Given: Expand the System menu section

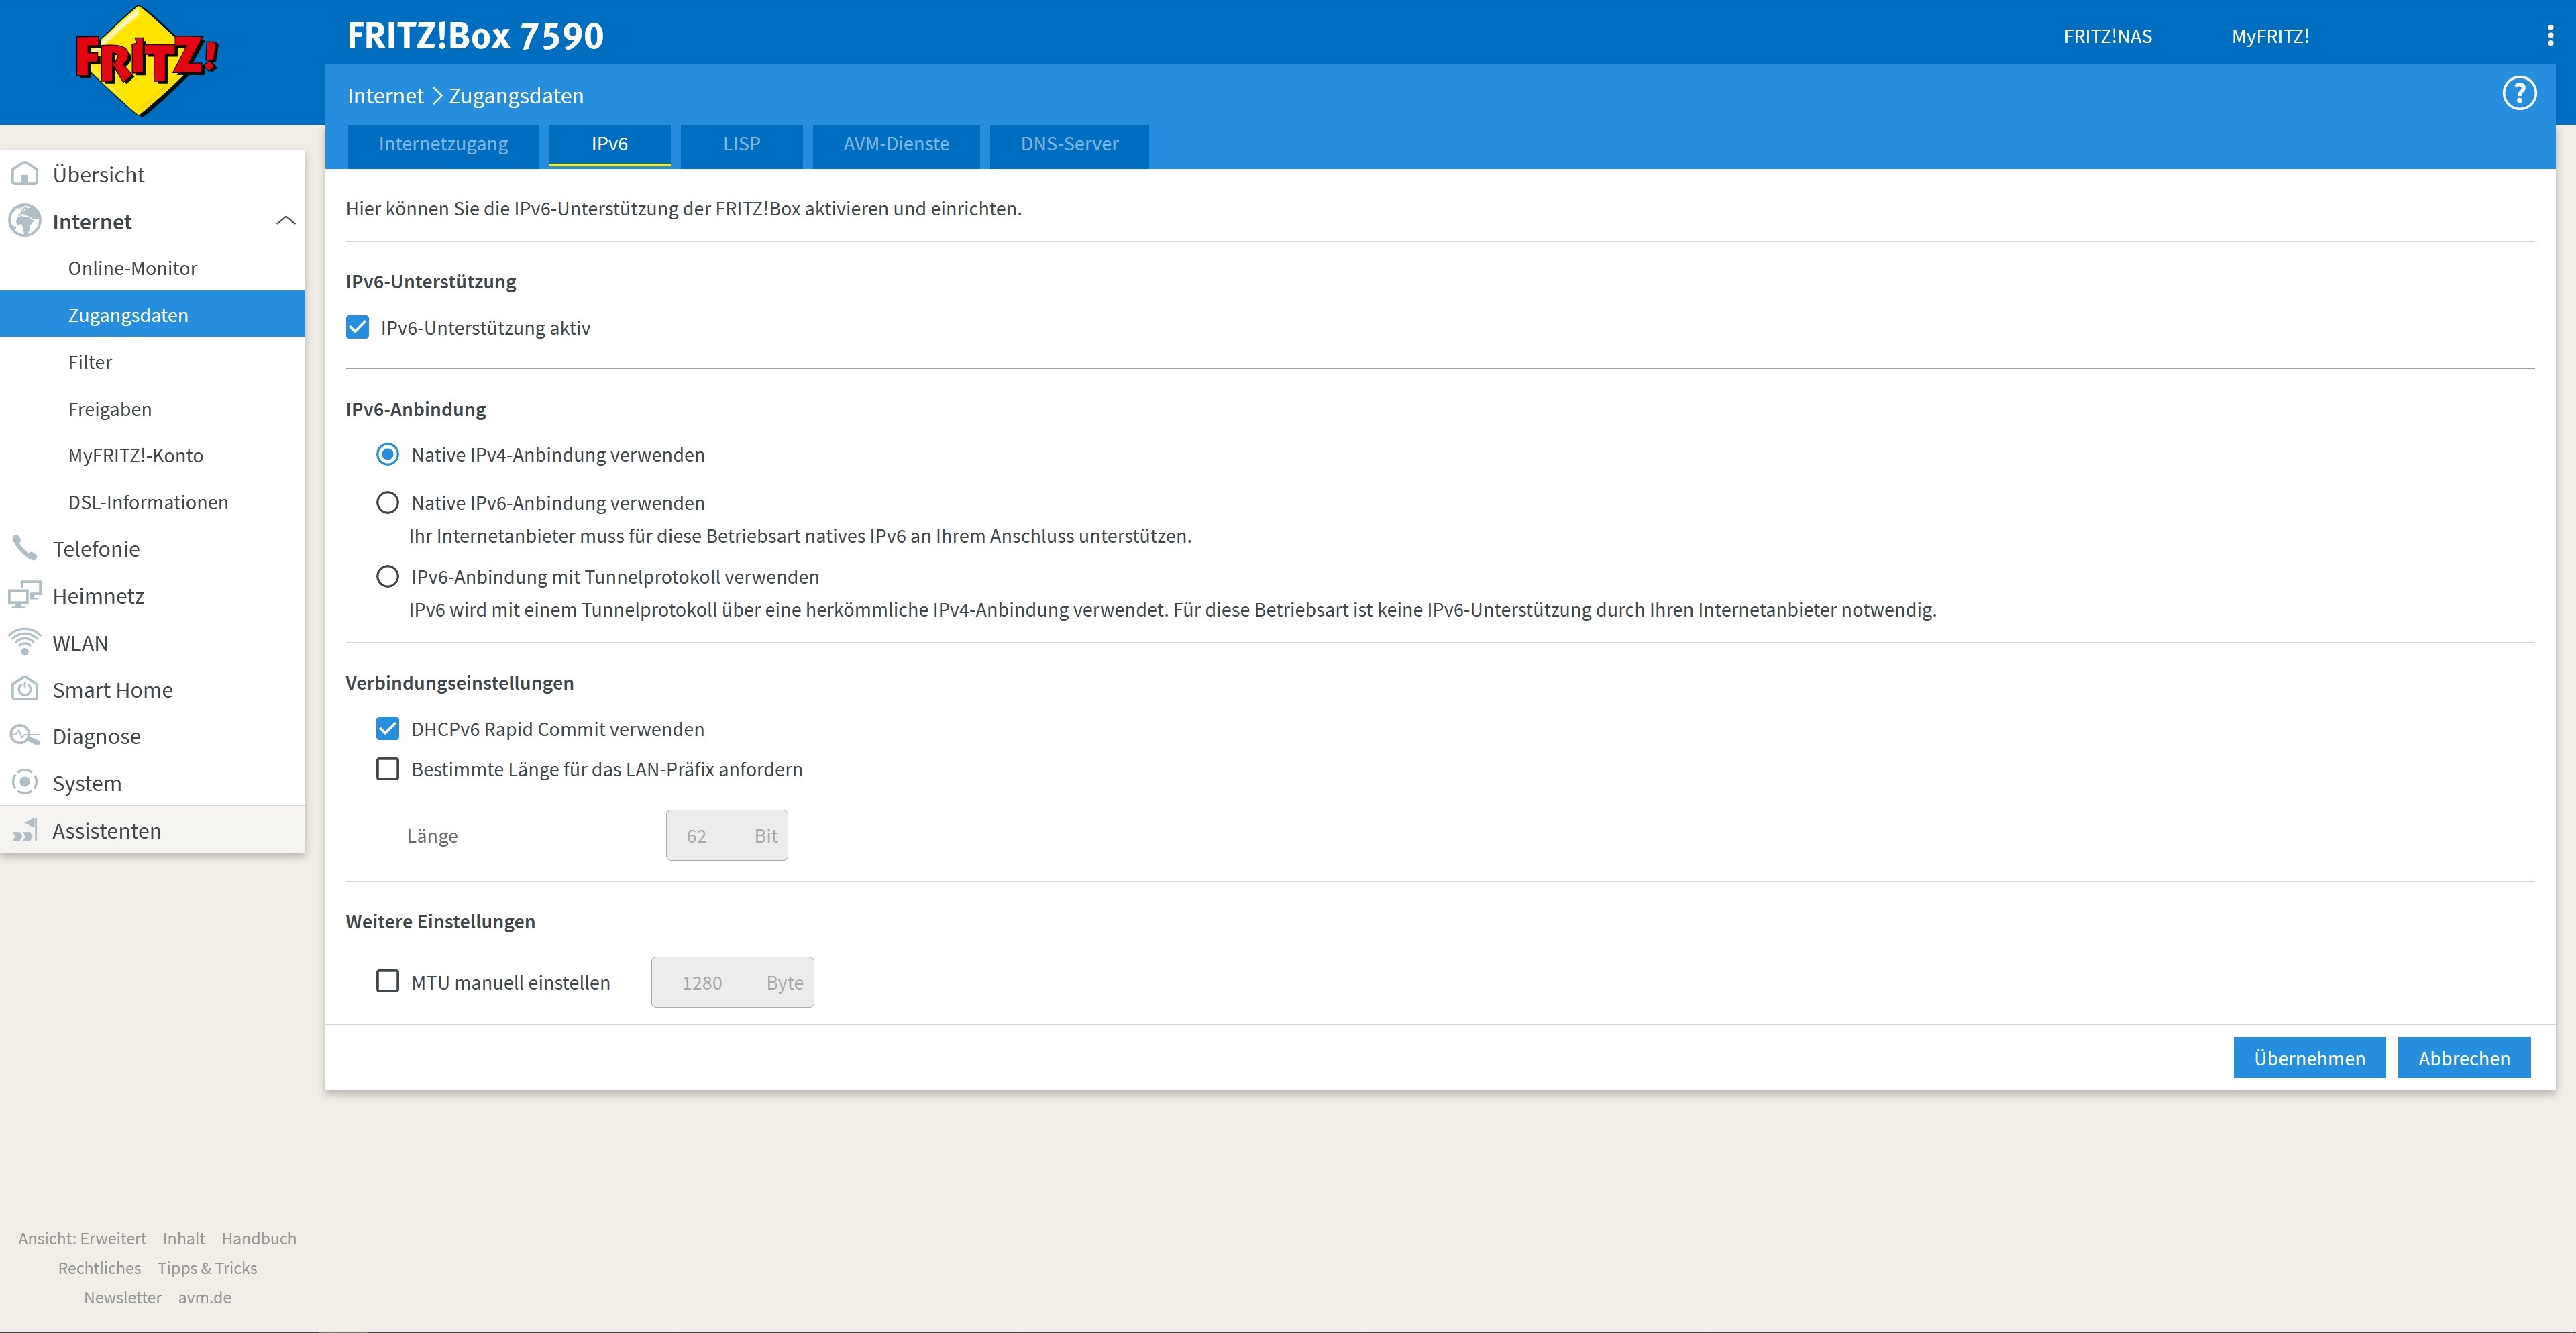Looking at the screenshot, I should [87, 783].
